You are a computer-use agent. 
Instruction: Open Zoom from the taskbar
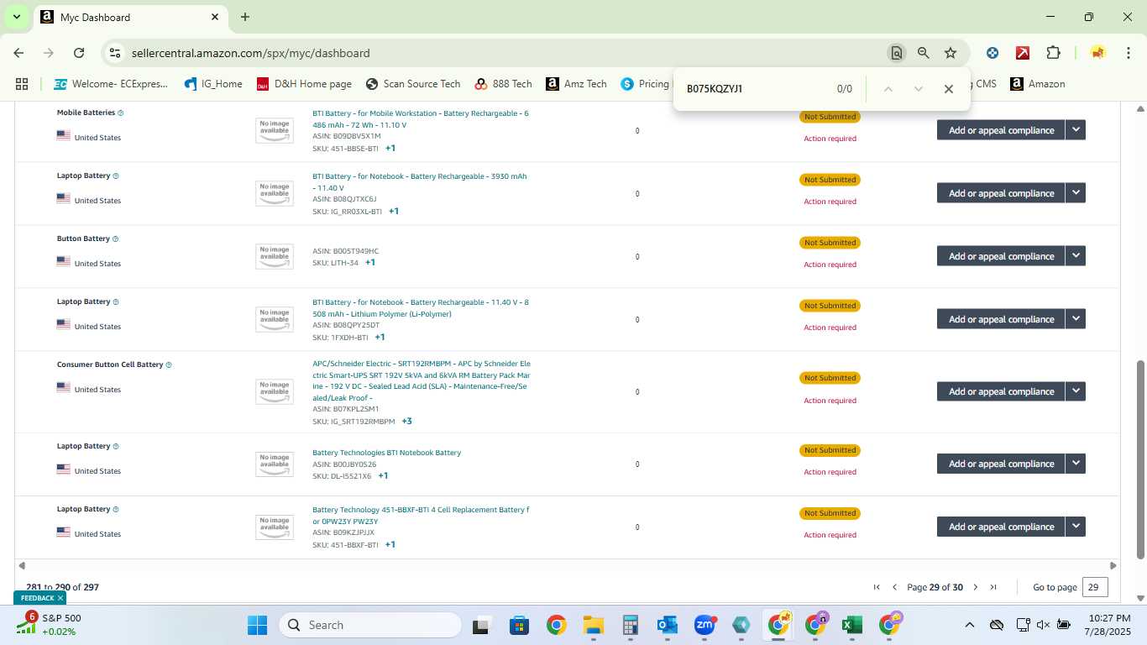704,625
